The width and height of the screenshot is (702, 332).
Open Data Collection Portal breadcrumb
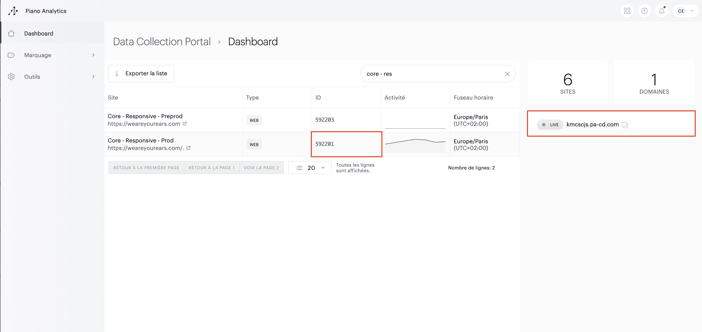click(x=162, y=42)
